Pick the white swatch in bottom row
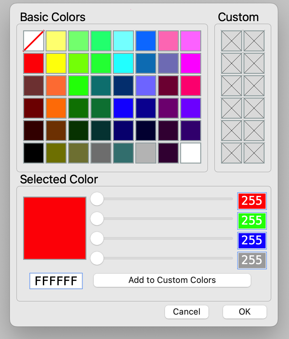Image resolution: width=289 pixels, height=339 pixels. (x=191, y=153)
